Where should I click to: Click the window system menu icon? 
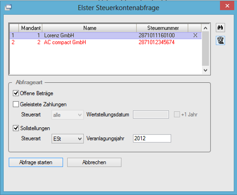click(8, 7)
